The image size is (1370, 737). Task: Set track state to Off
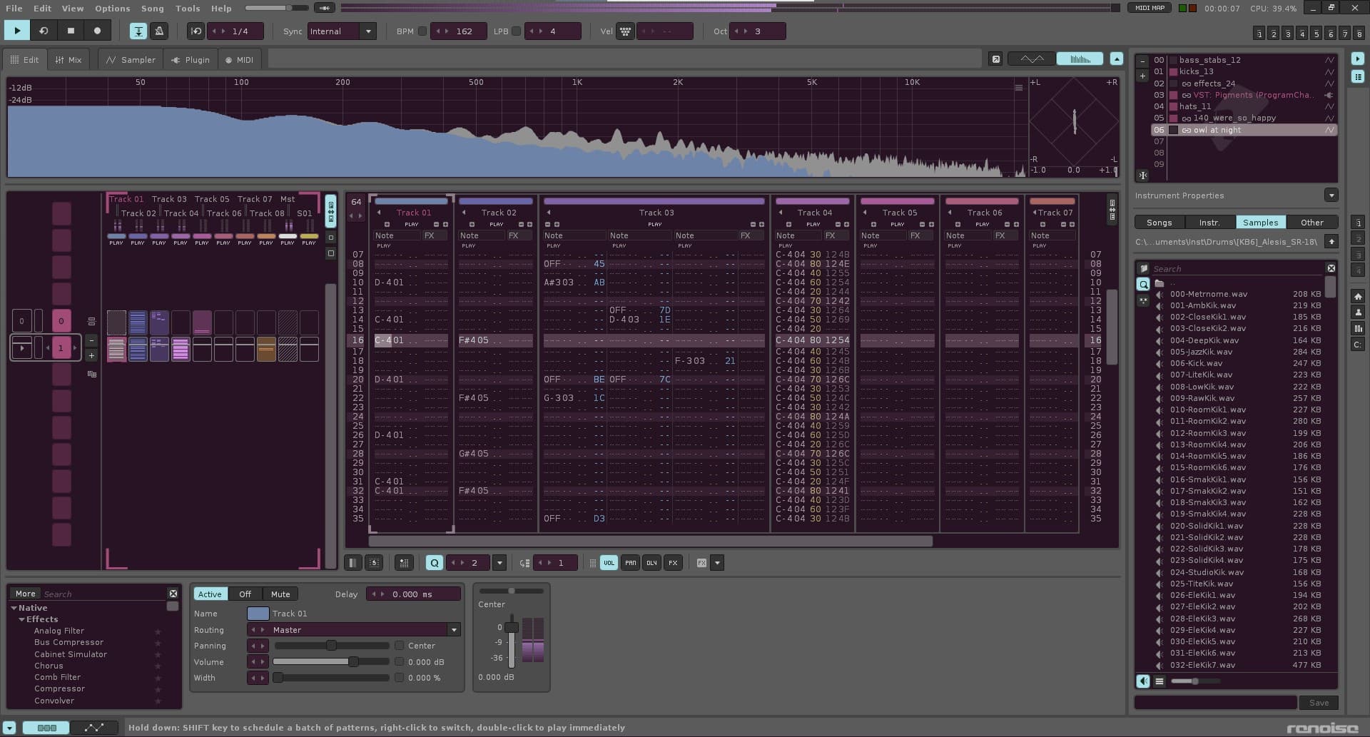pyautogui.click(x=245, y=594)
